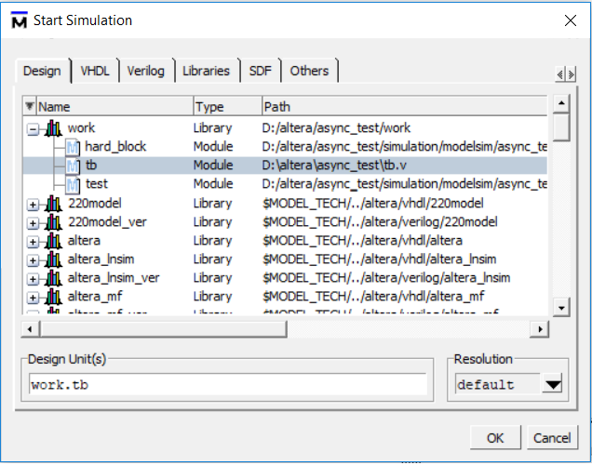Viewport: 592px width, 465px height.
Task: Click path $MODEL_TECH/../altera/verilog/220model
Action: 380,222
